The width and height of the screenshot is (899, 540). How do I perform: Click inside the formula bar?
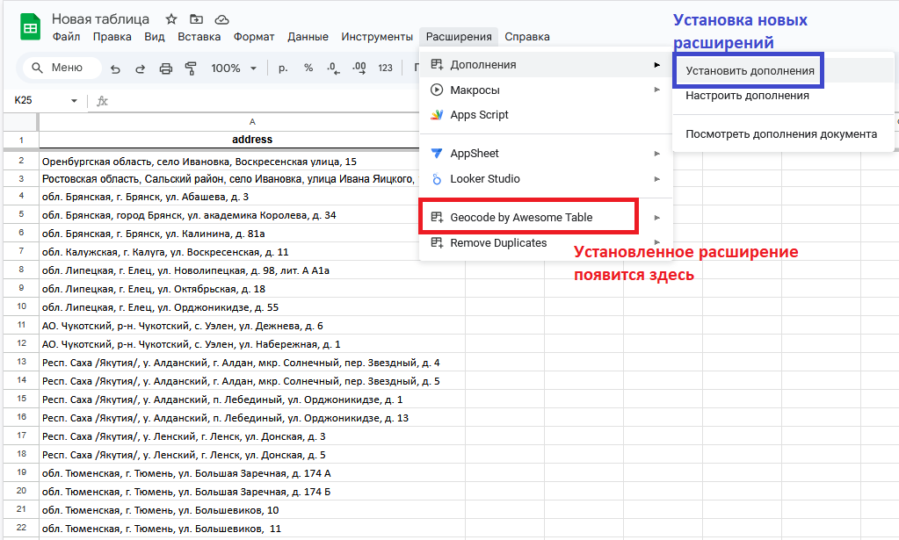click(264, 101)
